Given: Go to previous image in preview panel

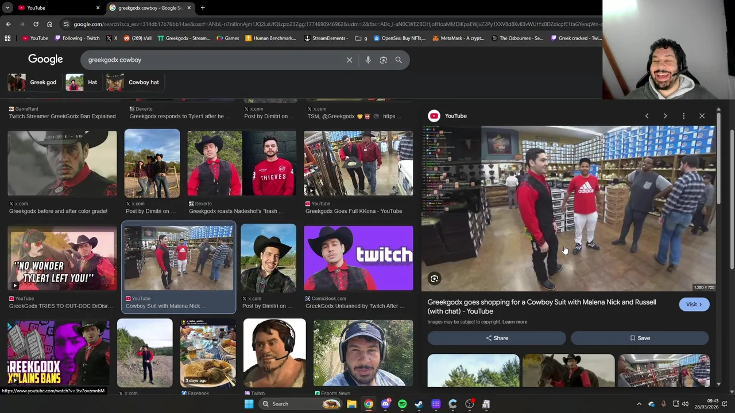Looking at the screenshot, I should pyautogui.click(x=647, y=116).
